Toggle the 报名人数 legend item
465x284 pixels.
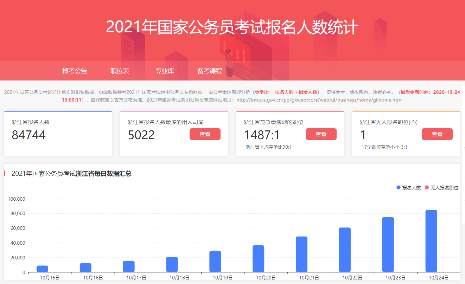(409, 188)
